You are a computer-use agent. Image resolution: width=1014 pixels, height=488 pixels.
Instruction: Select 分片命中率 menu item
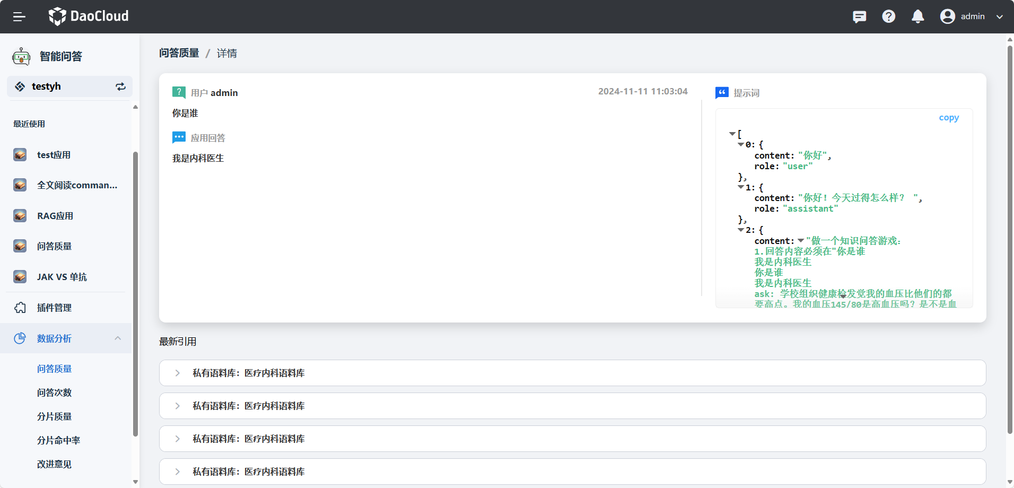click(x=58, y=440)
